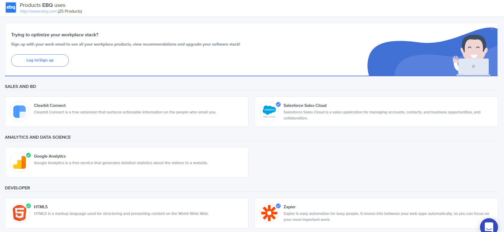The width and height of the screenshot is (504, 232).
Task: Open the HTML5 product title
Action: pos(41,207)
